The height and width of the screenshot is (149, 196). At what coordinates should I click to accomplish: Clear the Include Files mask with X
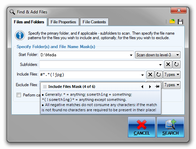150,74
